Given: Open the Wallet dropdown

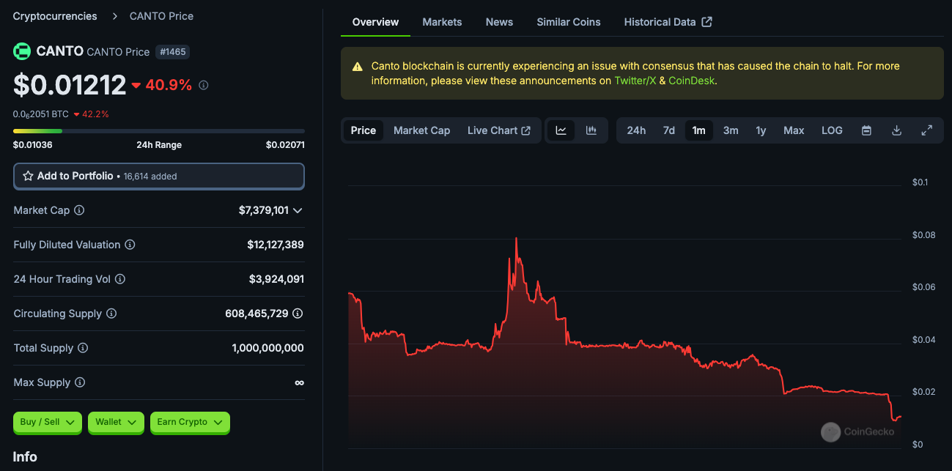Looking at the screenshot, I should click(116, 422).
